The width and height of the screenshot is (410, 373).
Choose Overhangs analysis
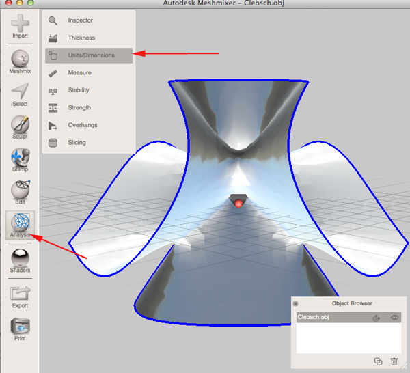click(89, 125)
